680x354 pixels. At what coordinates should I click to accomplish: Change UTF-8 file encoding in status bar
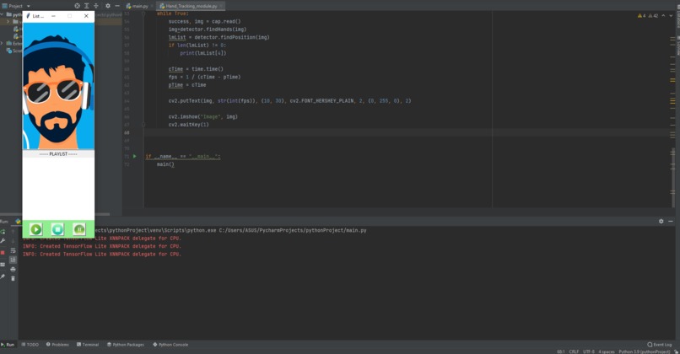(589, 351)
